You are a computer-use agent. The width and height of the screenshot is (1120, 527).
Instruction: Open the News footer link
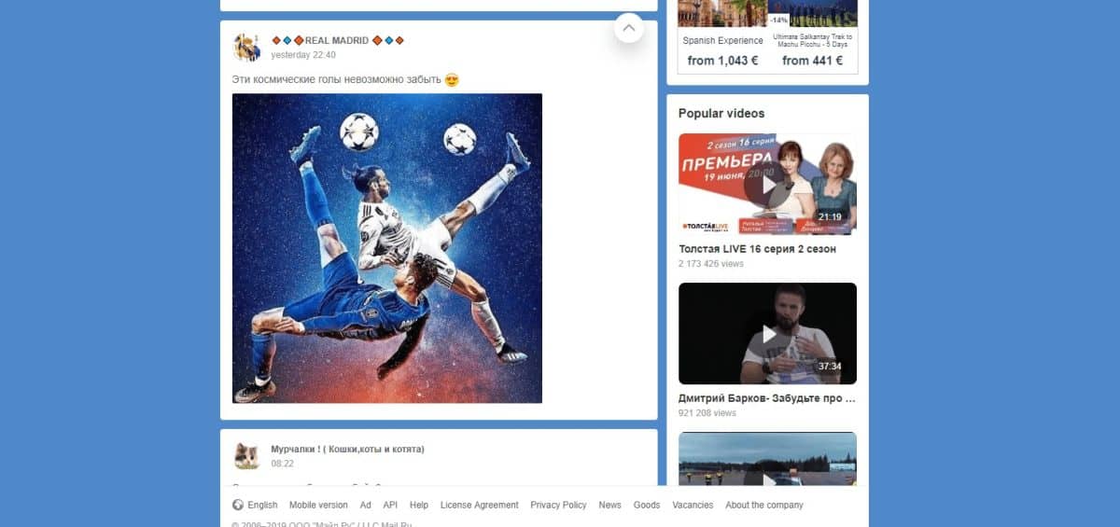pyautogui.click(x=609, y=505)
